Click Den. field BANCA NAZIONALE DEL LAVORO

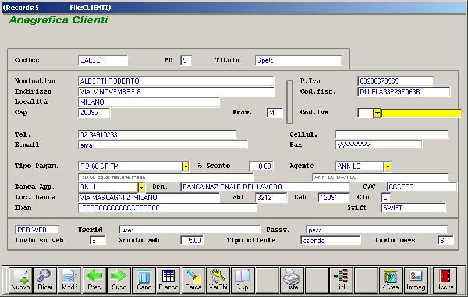click(265, 187)
